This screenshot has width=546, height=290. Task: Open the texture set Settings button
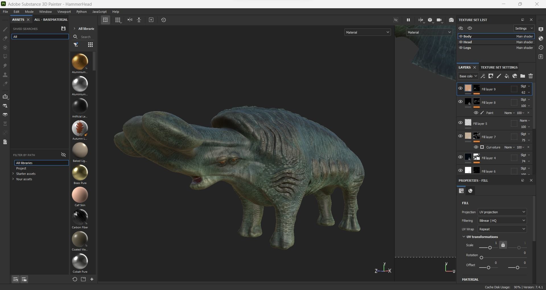tap(524, 28)
